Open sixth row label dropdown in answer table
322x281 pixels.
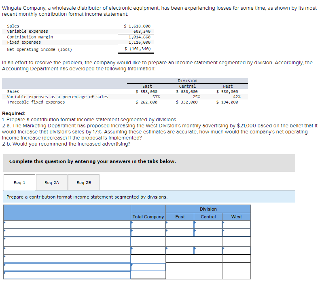tap(67, 267)
